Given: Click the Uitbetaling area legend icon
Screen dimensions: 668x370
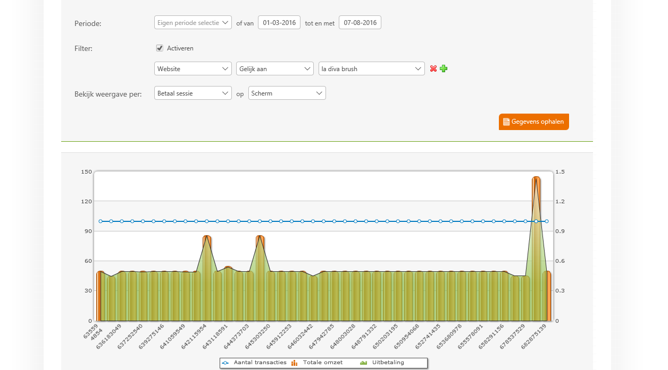Looking at the screenshot, I should tap(364, 363).
